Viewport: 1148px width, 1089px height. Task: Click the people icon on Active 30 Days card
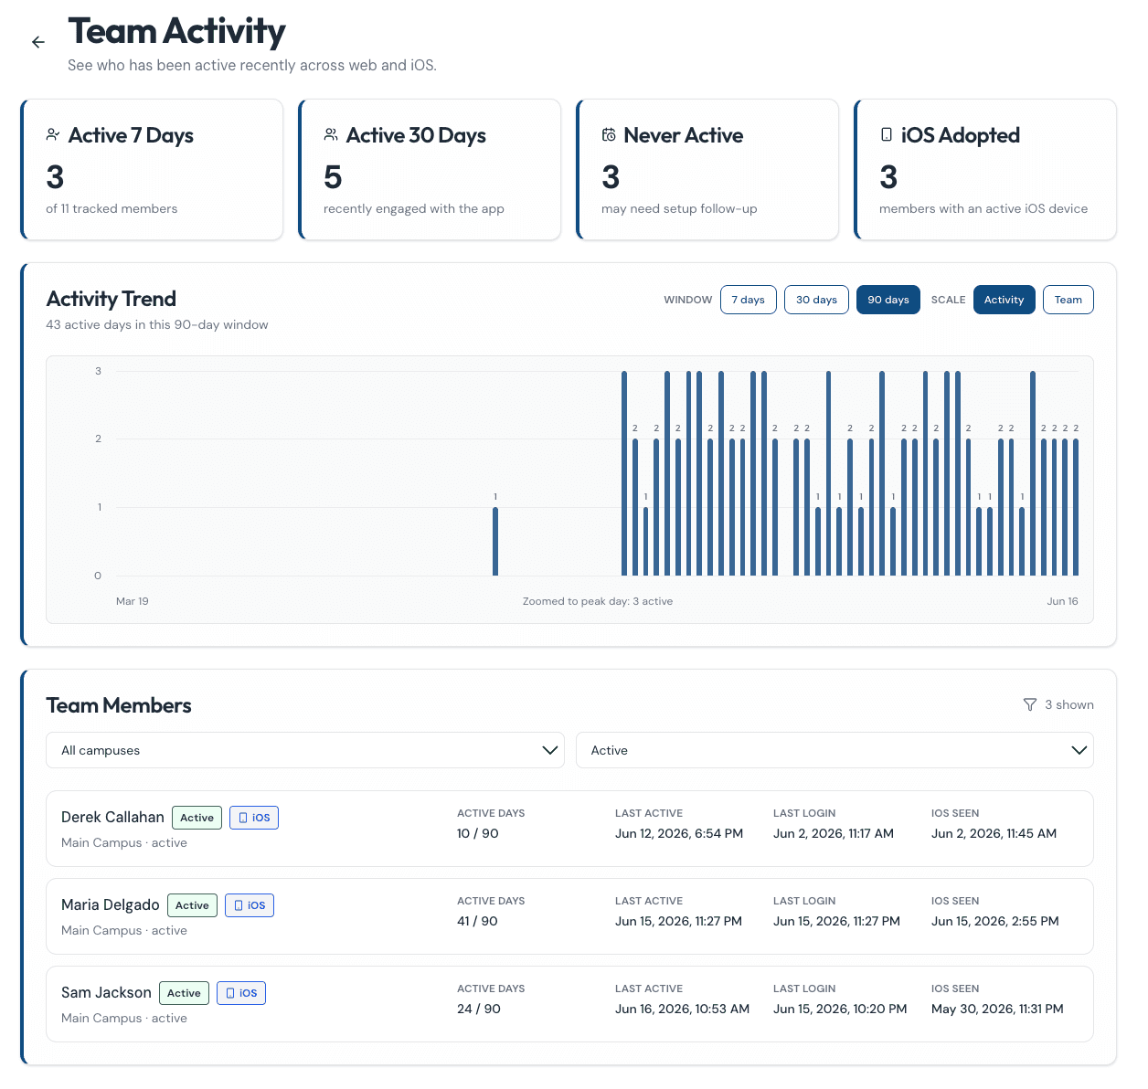pos(331,134)
